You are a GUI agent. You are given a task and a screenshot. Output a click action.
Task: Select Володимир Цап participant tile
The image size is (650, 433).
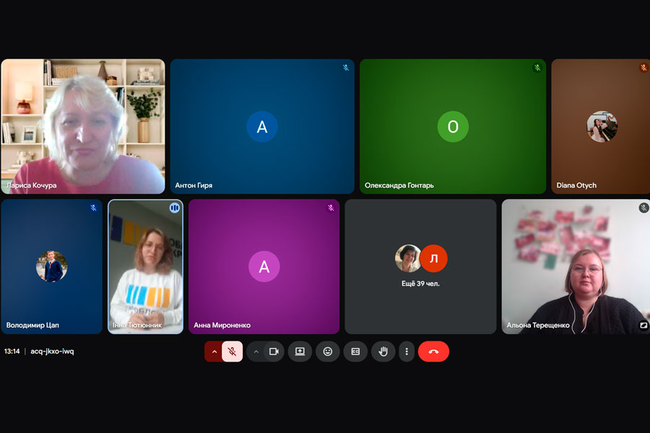tap(52, 266)
